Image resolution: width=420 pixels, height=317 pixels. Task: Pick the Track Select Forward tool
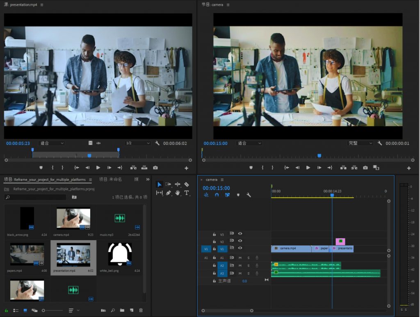coord(168,185)
